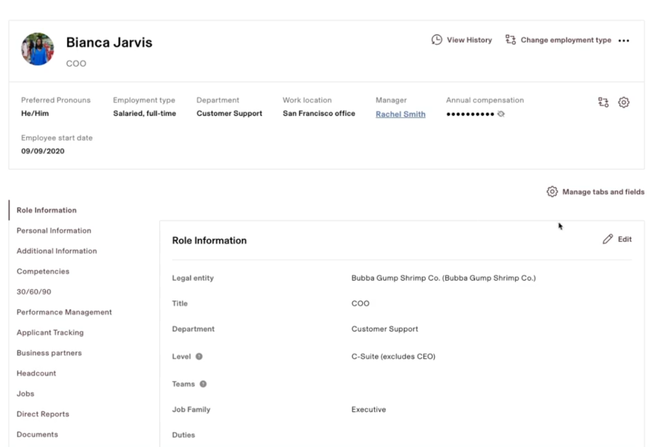Click the Edit pencil icon

[x=608, y=239]
